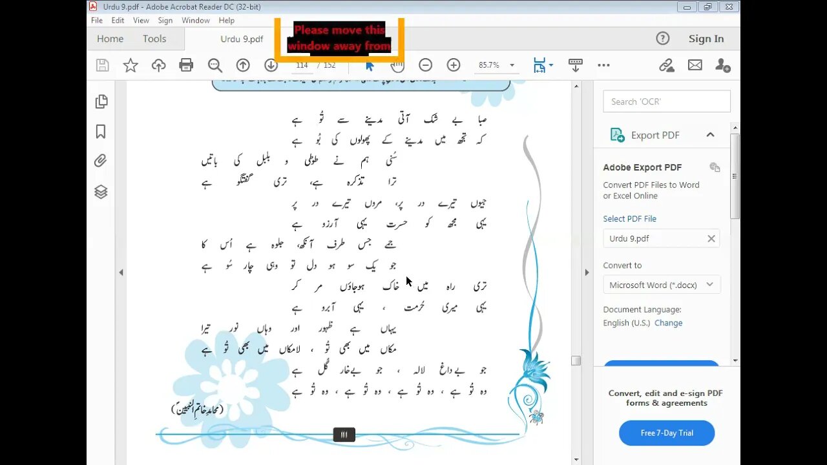Click the Sign In button
The image size is (827, 465).
(706, 39)
